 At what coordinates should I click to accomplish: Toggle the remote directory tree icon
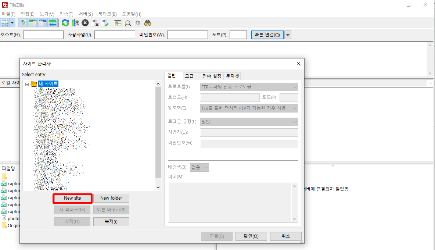pos(43,23)
